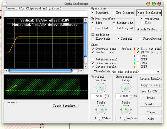167x129 pixels.
Task: Enable the orange OPEN probe checkbox
Action: [x=138, y=66]
